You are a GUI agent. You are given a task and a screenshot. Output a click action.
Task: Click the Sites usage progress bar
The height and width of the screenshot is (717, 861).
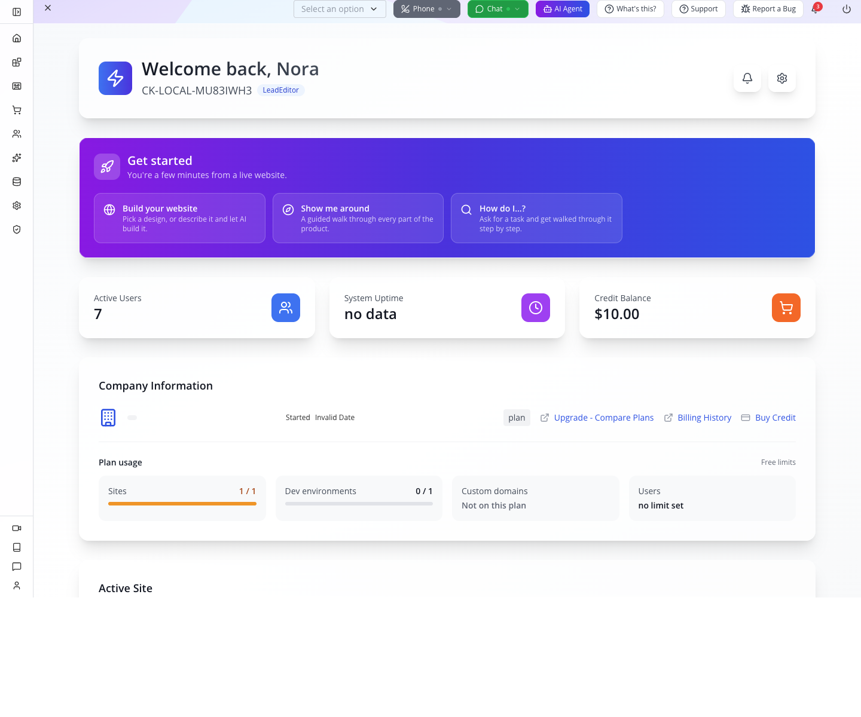click(182, 504)
